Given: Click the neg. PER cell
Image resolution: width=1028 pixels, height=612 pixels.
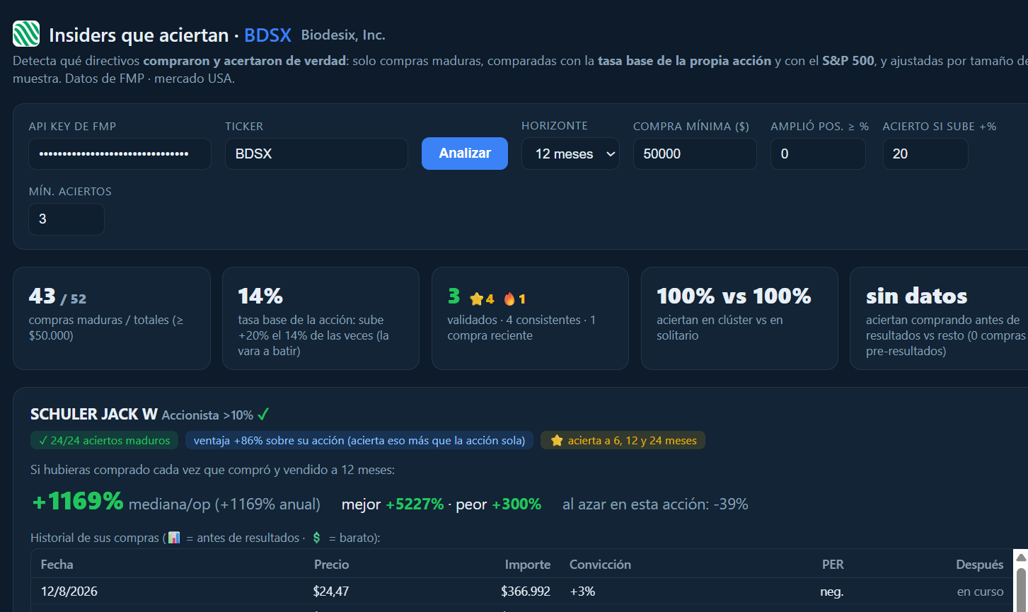Looking at the screenshot, I should click(x=832, y=591).
